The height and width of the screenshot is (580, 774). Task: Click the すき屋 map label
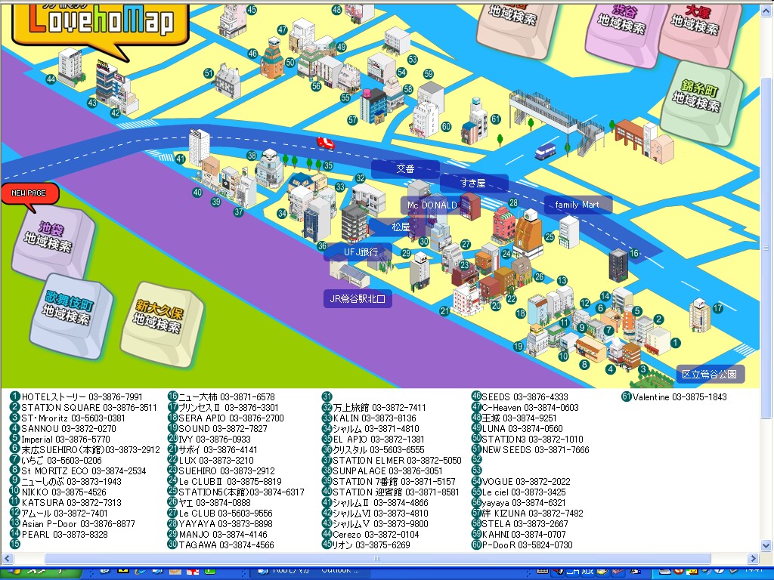point(473,184)
